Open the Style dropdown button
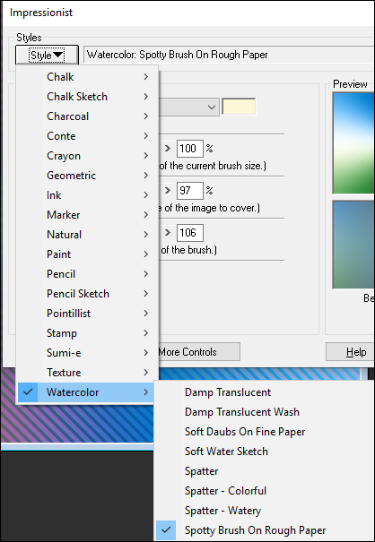375x542 pixels. pyautogui.click(x=47, y=55)
